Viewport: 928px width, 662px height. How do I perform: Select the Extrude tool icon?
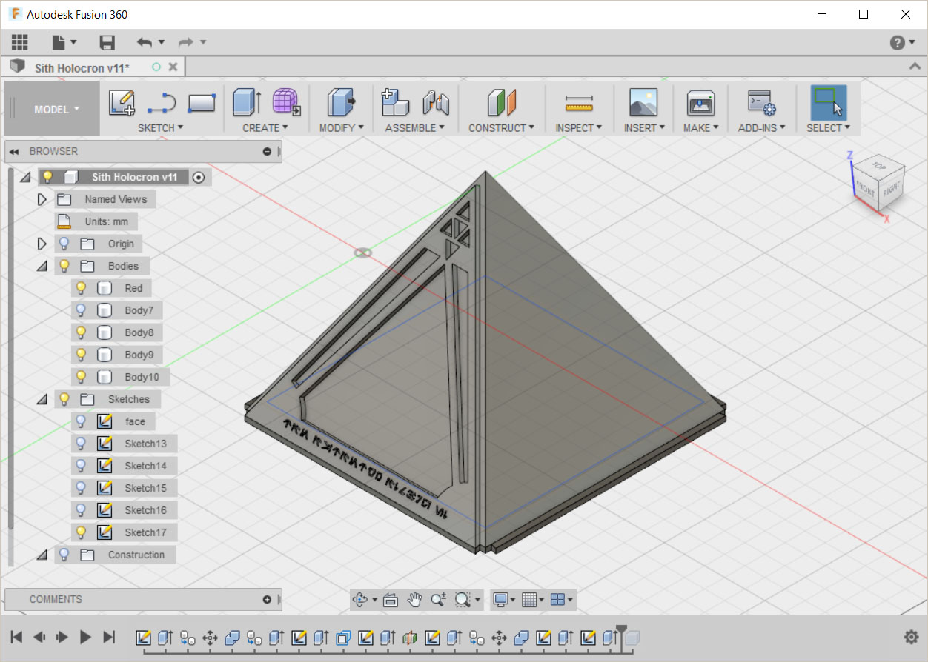(x=247, y=103)
